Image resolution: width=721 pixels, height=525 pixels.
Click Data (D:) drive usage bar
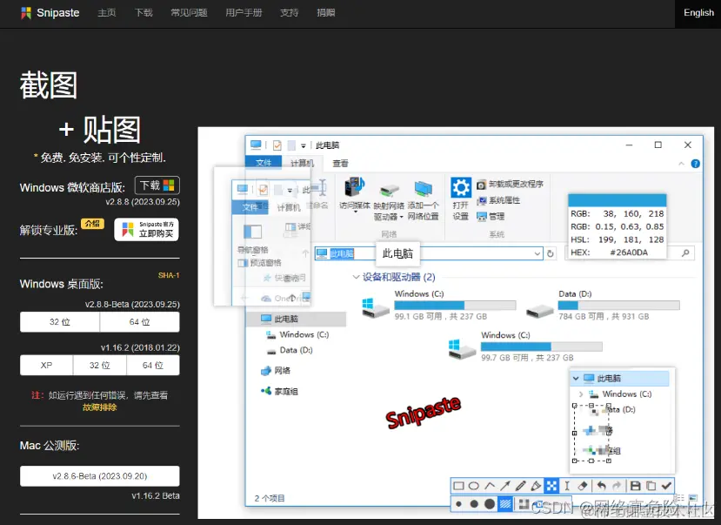point(618,305)
